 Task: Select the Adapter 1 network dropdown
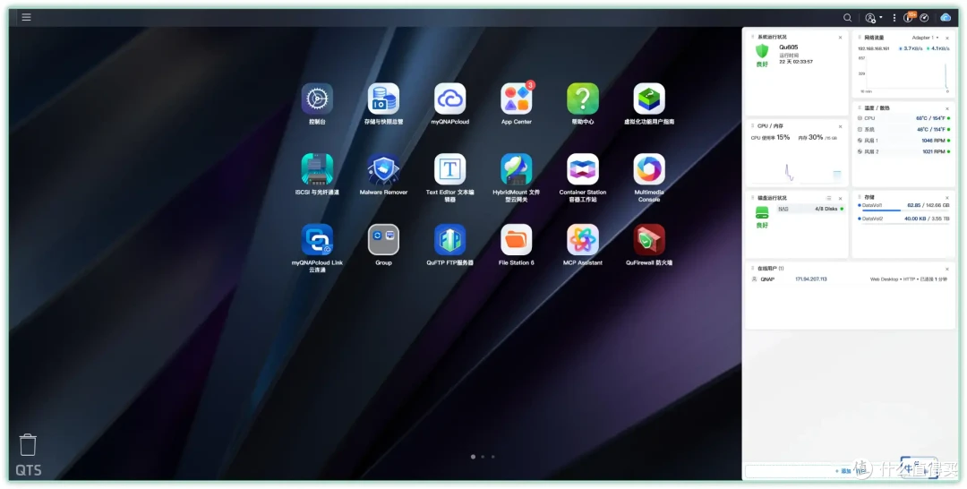click(x=925, y=38)
